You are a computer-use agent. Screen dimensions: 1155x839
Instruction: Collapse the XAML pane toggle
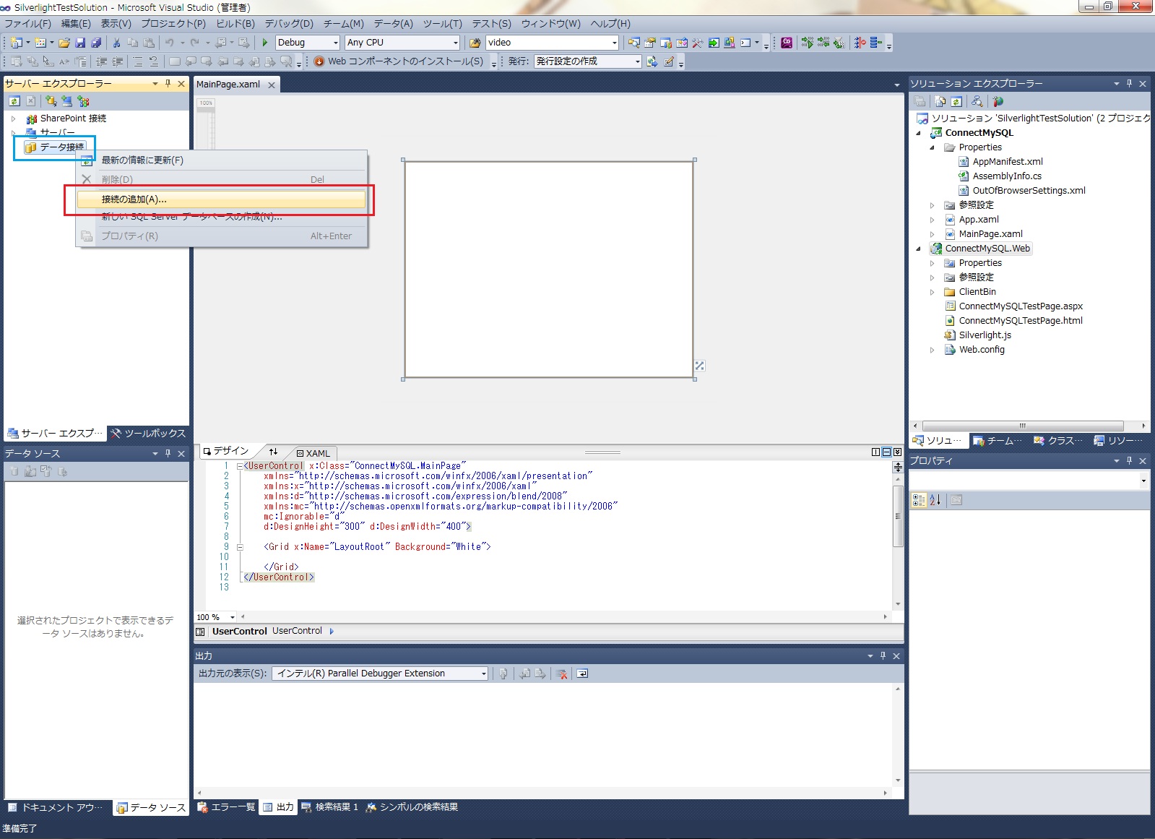point(897,452)
